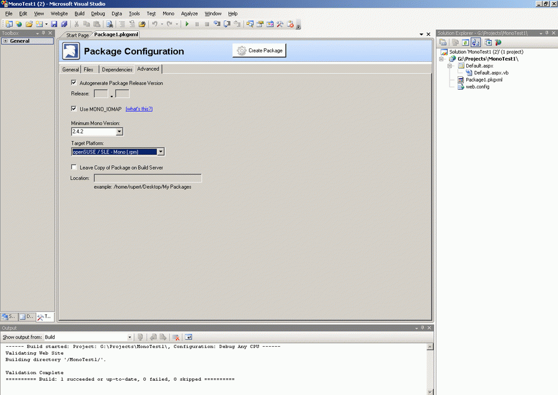Save the current file with the floppy icon

54,24
